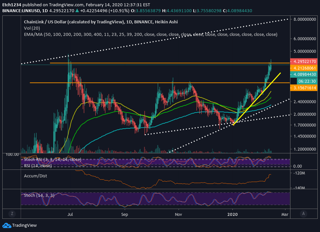Click the Z timezone button at bottom left
Screen dimensions: 320x232
[12, 214]
